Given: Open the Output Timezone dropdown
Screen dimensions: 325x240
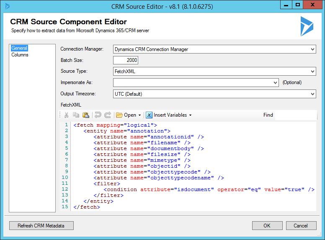Looking at the screenshot, I should point(312,94).
